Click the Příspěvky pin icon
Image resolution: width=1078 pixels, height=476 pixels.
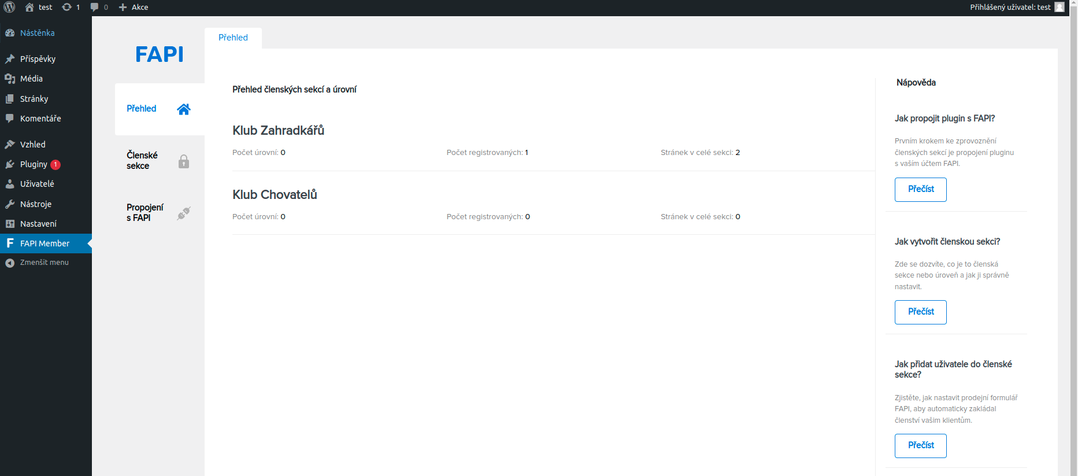click(x=10, y=59)
